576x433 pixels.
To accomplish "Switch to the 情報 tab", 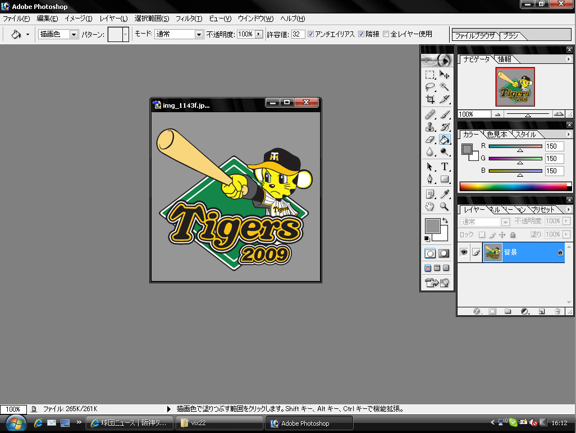I will (x=504, y=59).
